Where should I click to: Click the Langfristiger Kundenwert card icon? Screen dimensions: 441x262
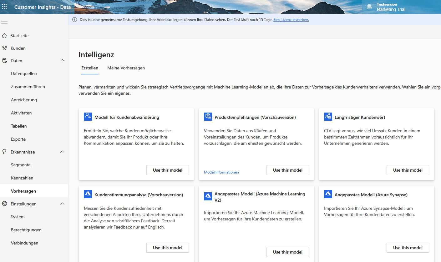pos(328,116)
